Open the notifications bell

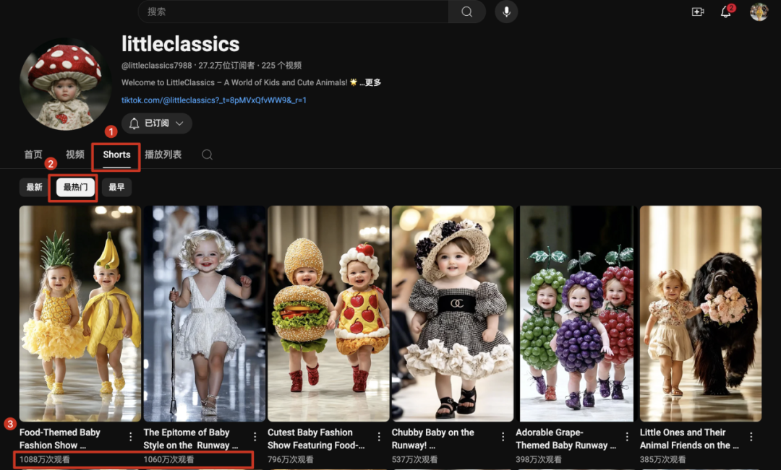[x=726, y=12]
